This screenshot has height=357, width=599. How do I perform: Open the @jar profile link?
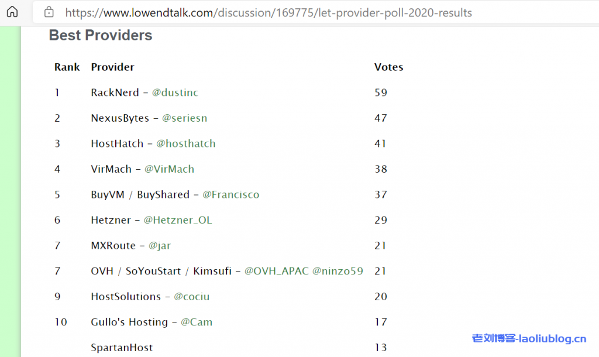(x=160, y=246)
